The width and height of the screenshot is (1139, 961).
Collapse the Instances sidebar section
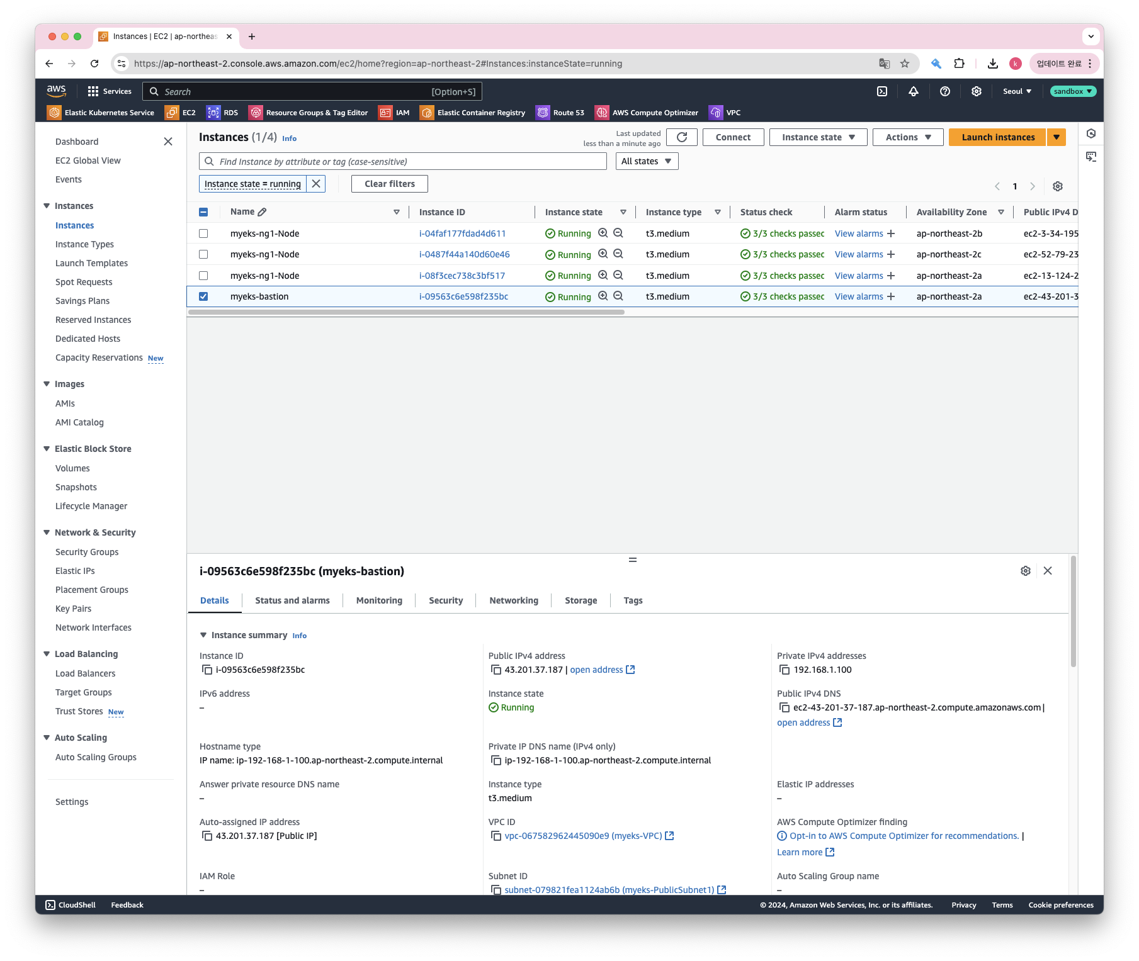click(47, 206)
